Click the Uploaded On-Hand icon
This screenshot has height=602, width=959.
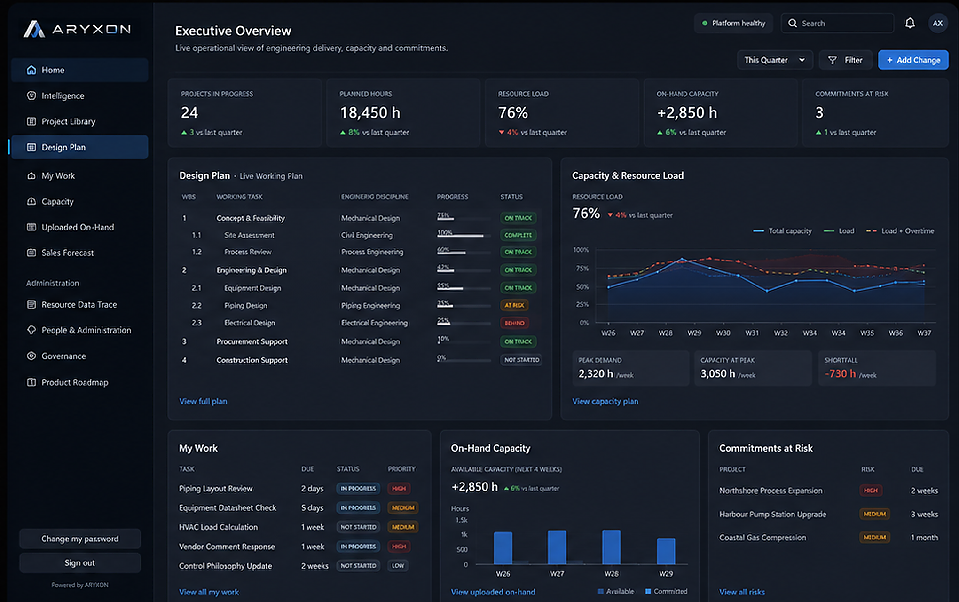[31, 227]
